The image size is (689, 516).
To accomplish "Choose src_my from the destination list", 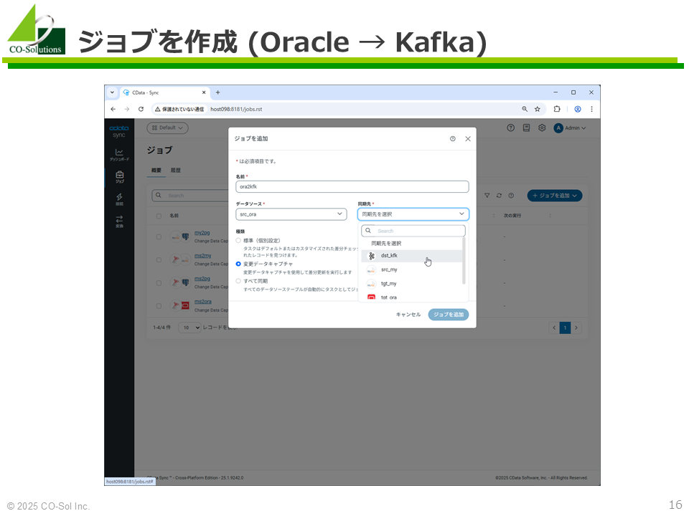I will pyautogui.click(x=412, y=270).
